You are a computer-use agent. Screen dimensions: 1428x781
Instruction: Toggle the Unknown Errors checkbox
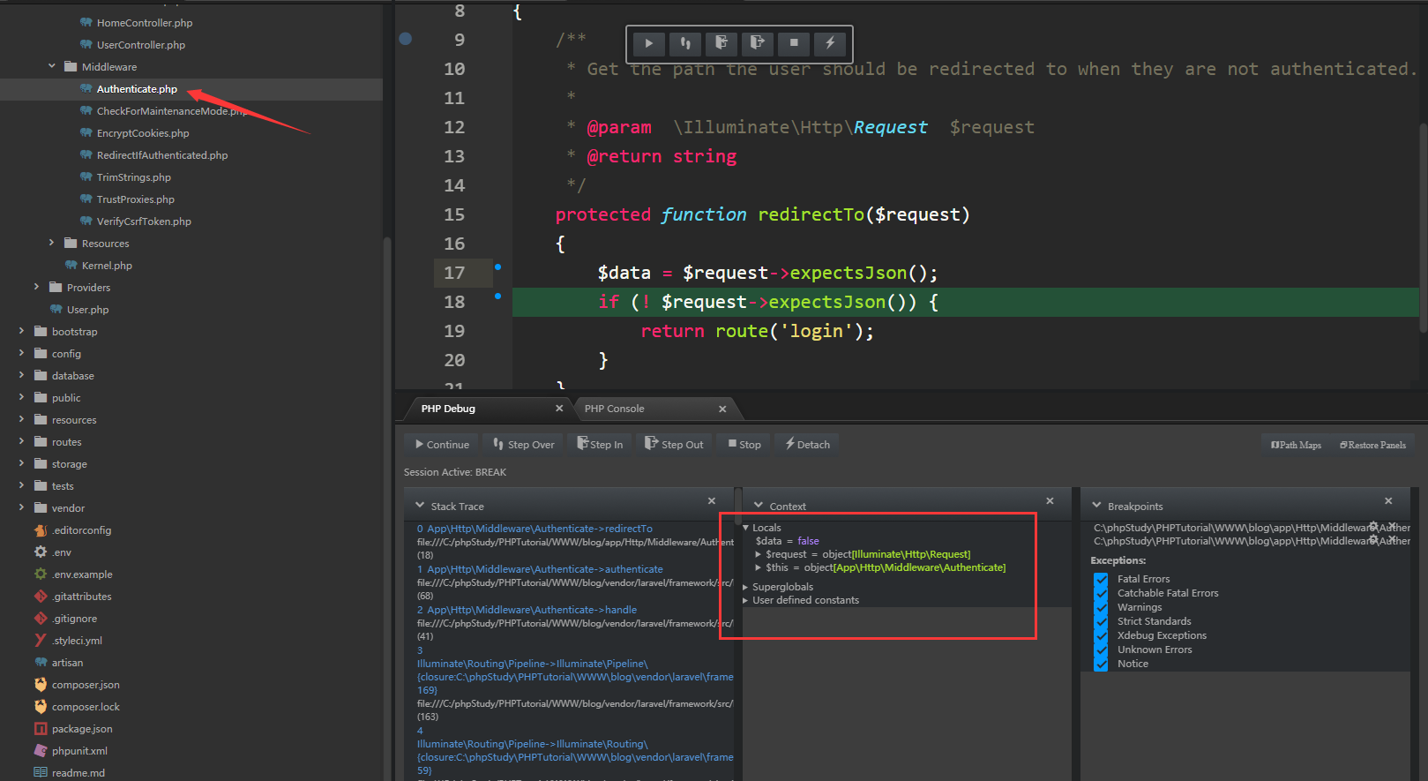pos(1101,650)
